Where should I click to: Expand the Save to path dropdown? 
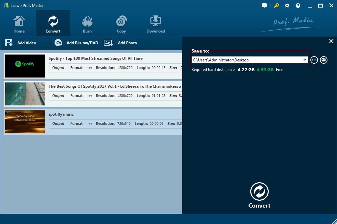[x=304, y=60]
